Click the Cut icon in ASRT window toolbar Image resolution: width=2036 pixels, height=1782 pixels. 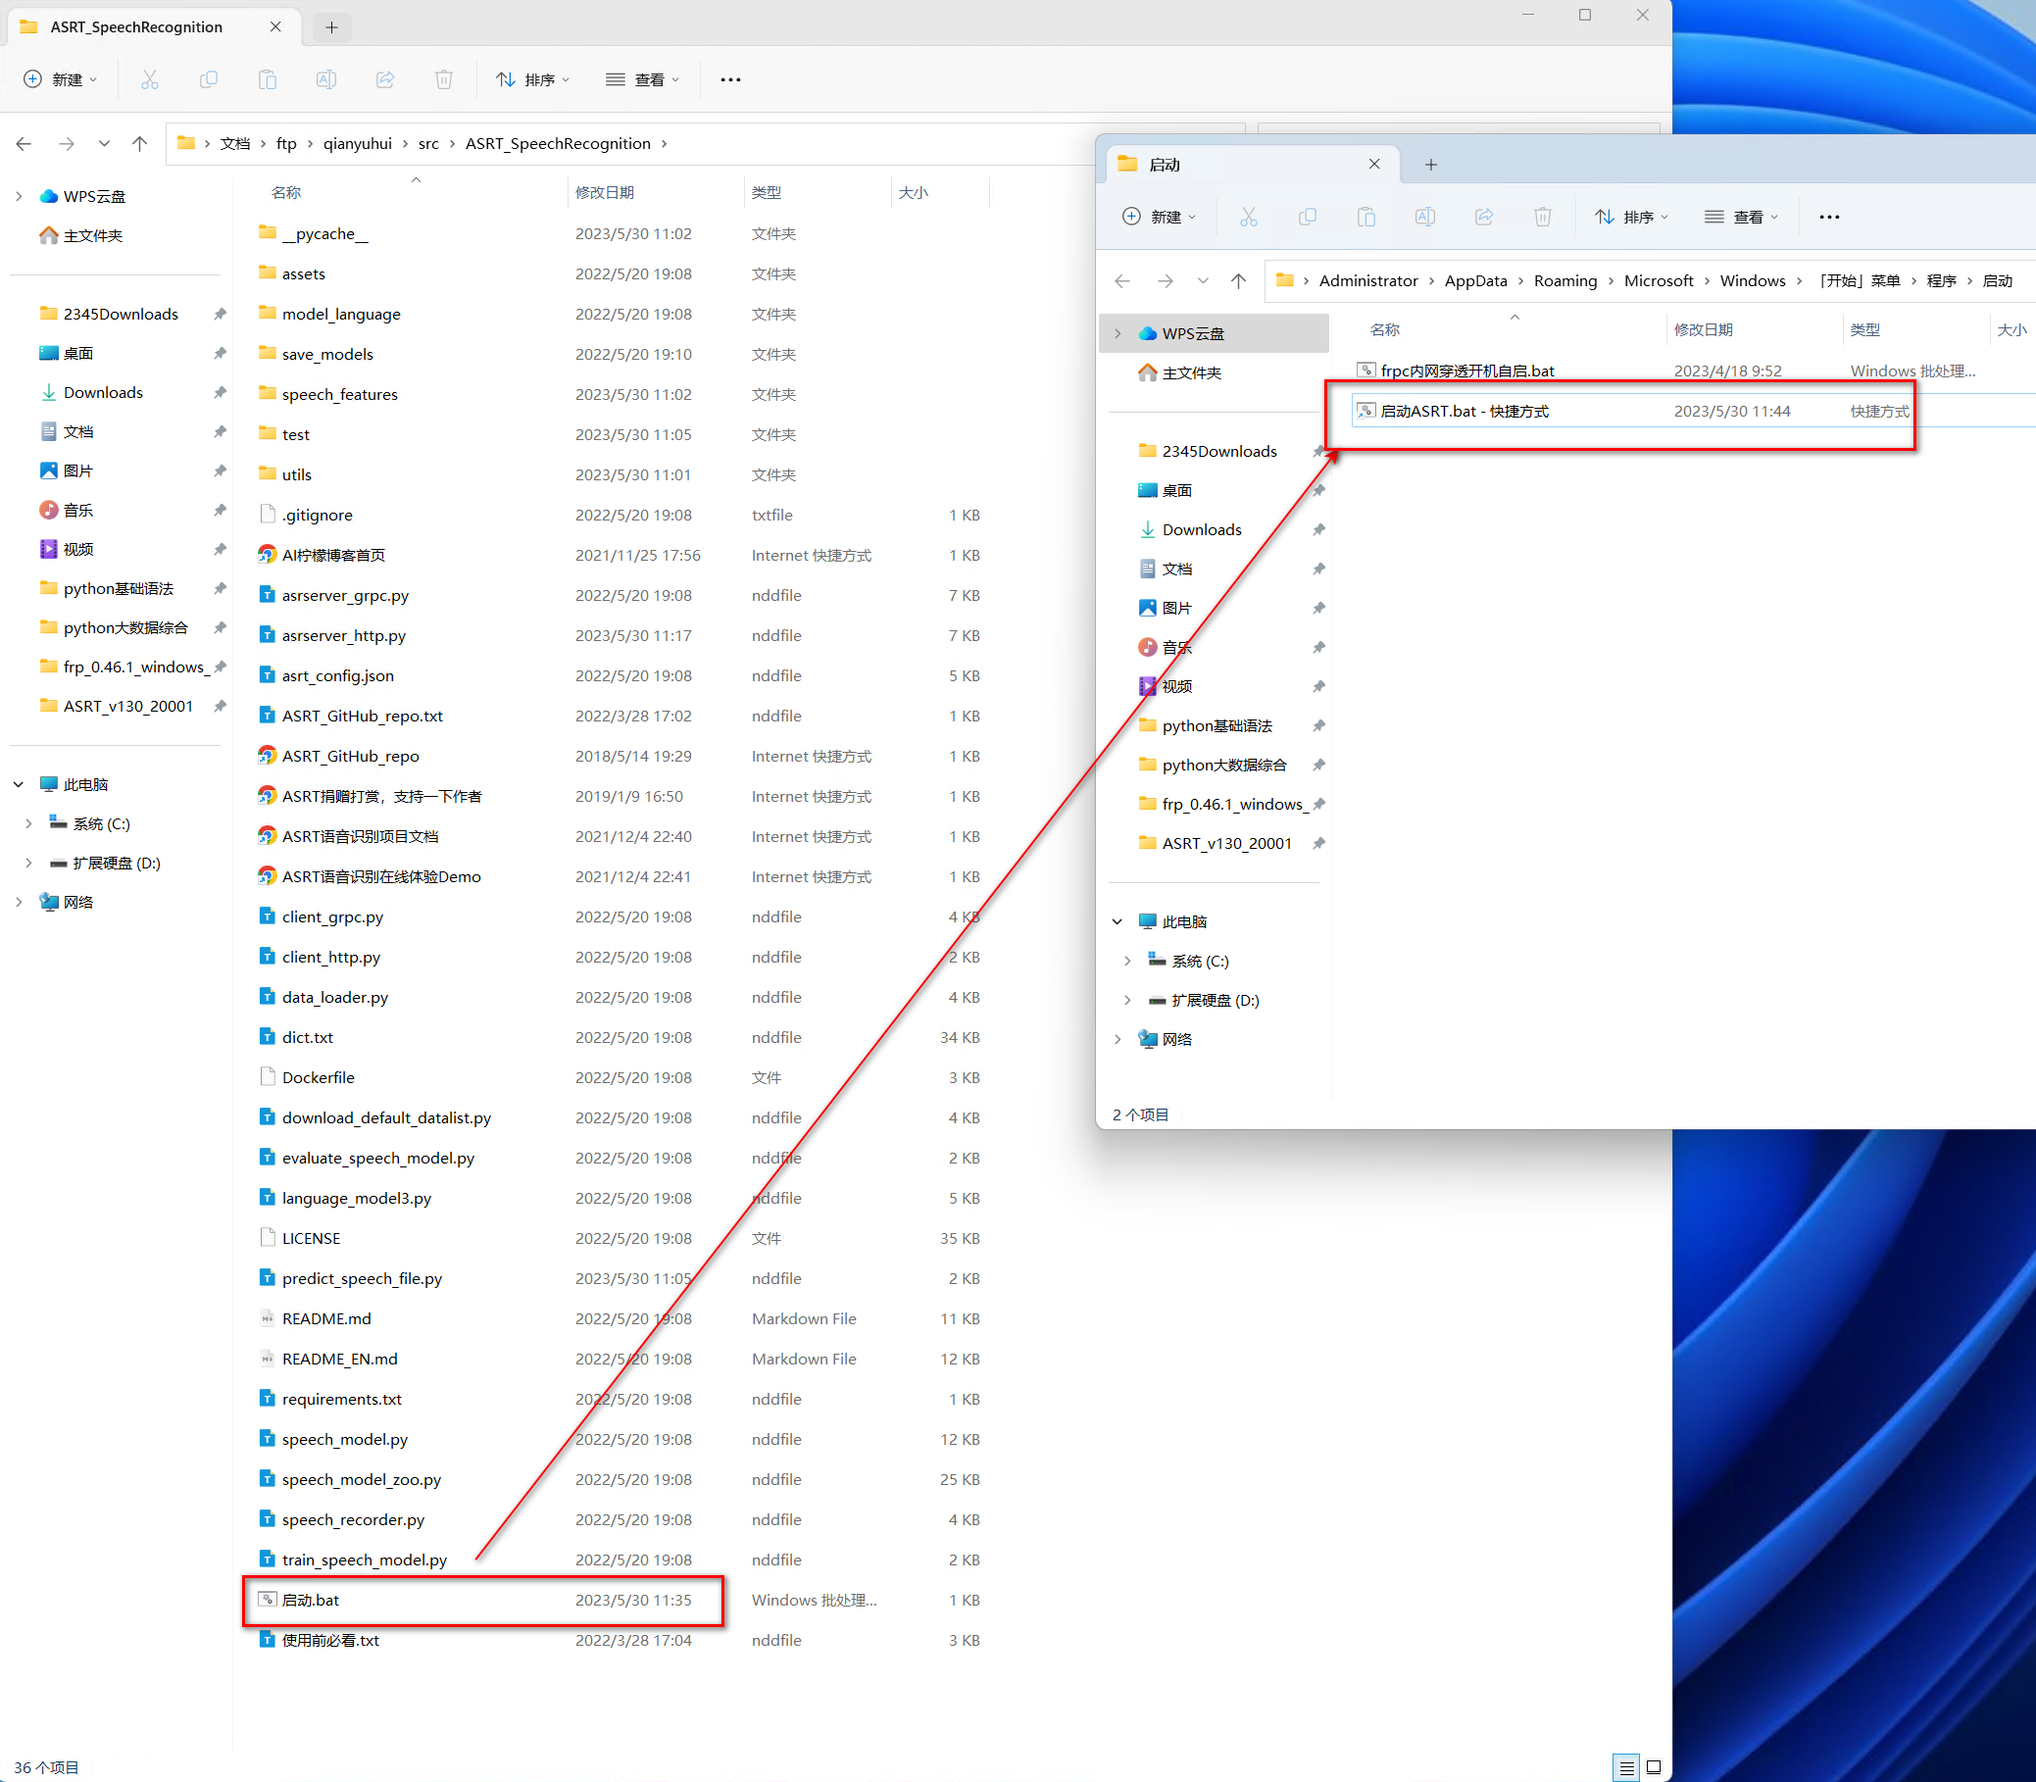point(149,79)
